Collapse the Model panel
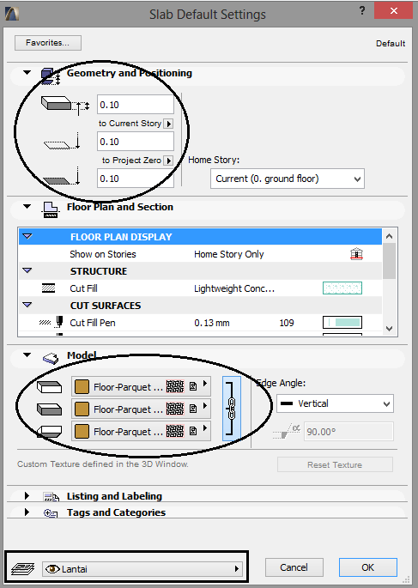 click(x=27, y=355)
